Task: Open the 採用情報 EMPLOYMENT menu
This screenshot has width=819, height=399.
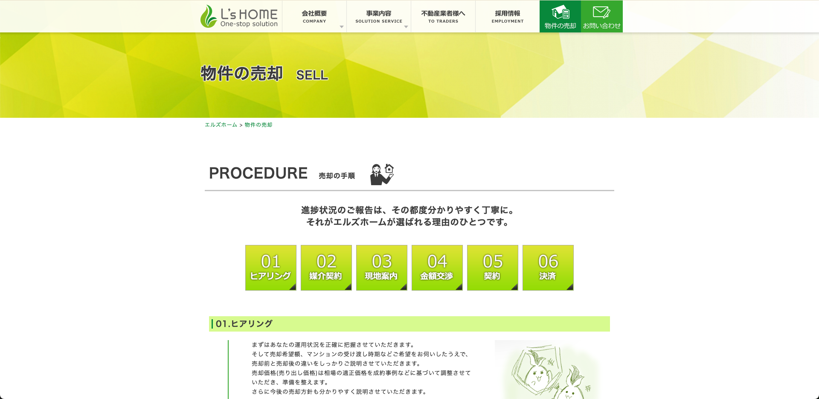Action: 507,17
